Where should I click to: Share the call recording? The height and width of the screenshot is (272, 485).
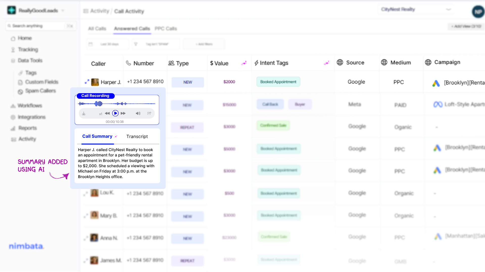click(x=149, y=113)
